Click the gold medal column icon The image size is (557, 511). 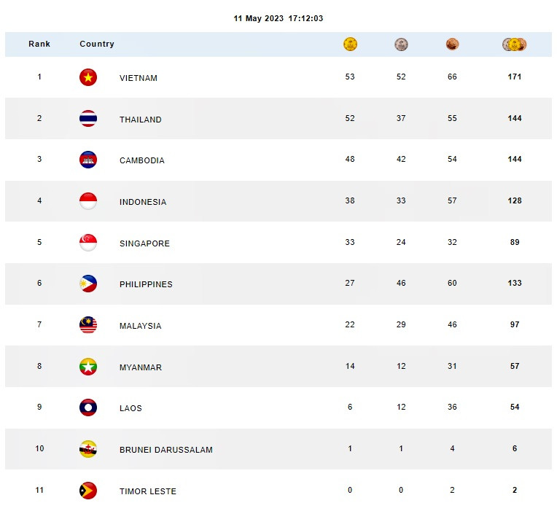point(350,44)
